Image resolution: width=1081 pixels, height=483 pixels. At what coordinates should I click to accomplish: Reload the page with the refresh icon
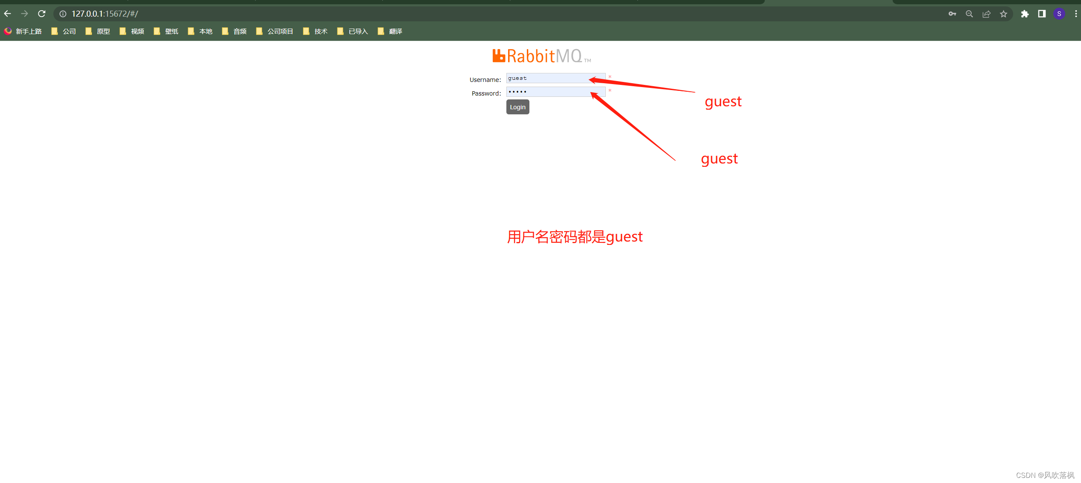(41, 14)
